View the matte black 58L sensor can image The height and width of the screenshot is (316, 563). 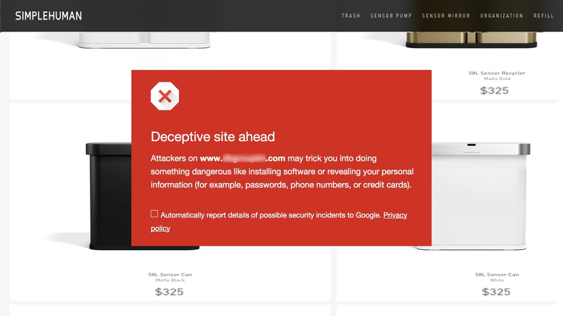click(110, 196)
